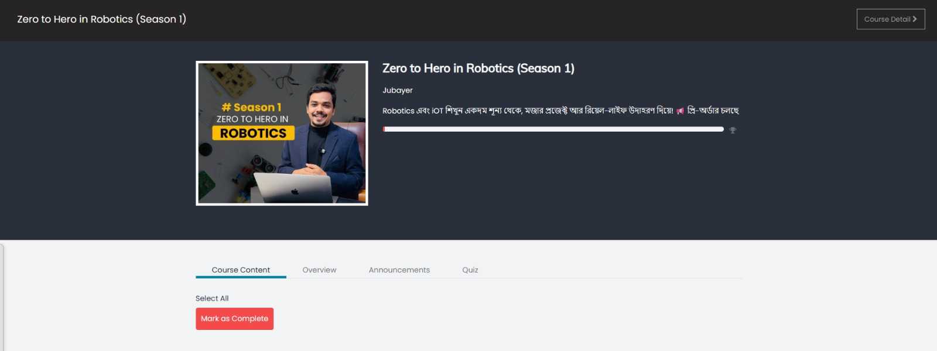Open the Course Detail button

[x=891, y=19]
